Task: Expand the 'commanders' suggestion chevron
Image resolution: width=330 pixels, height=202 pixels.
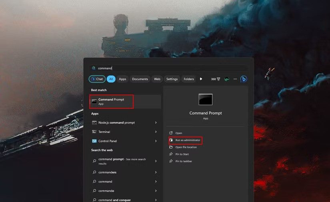Action: [x=156, y=172]
